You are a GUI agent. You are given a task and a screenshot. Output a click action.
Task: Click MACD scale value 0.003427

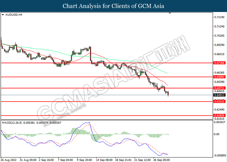click(220, 122)
